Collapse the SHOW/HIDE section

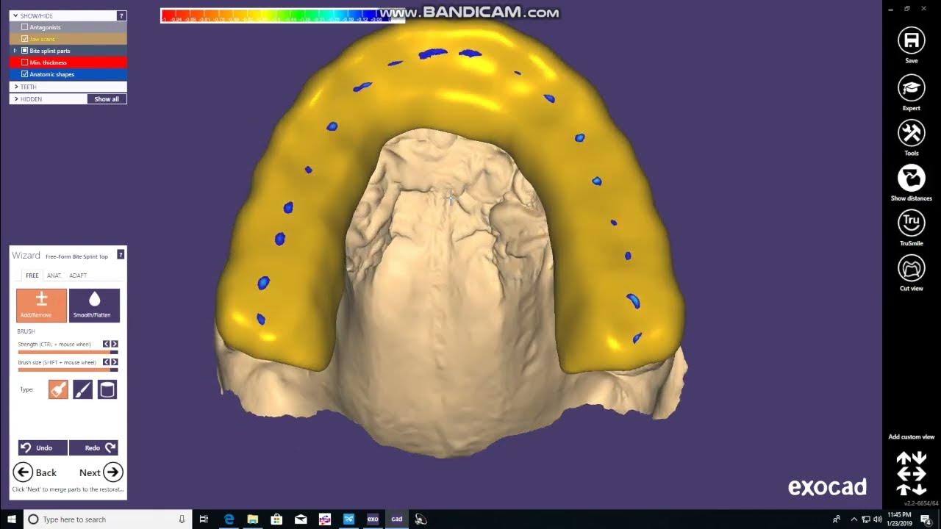pyautogui.click(x=16, y=15)
